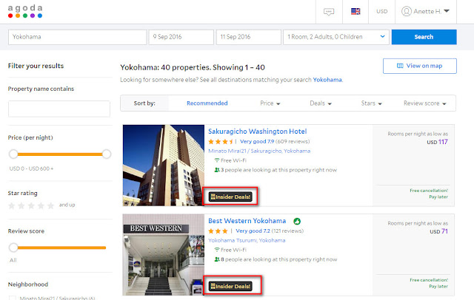Expand the Anette H. account menu arrow
Image resolution: width=474 pixels, height=300 pixels.
pyautogui.click(x=447, y=11)
